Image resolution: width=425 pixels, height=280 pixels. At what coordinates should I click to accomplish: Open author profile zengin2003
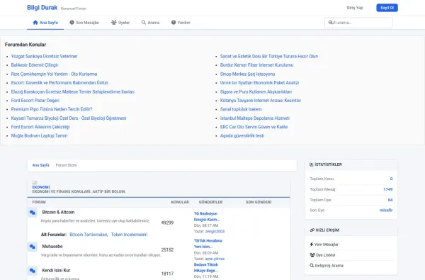click(x=215, y=231)
